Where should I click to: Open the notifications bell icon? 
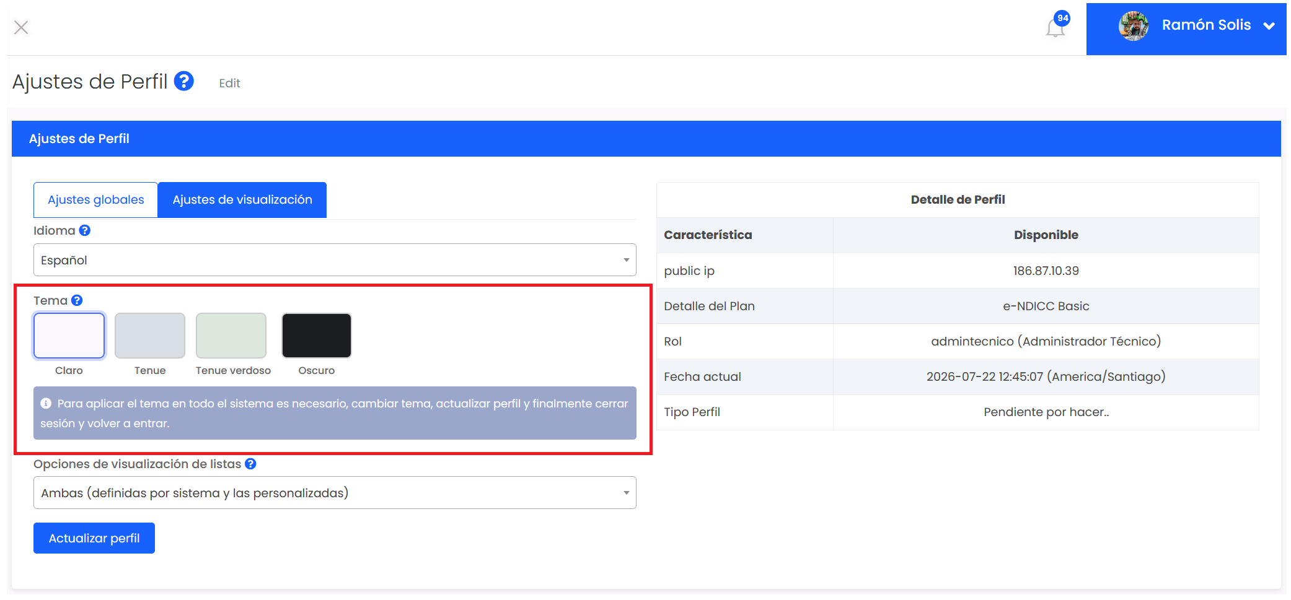tap(1055, 28)
